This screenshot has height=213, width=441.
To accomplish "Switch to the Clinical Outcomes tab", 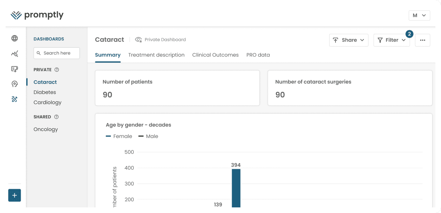I will (215, 55).
